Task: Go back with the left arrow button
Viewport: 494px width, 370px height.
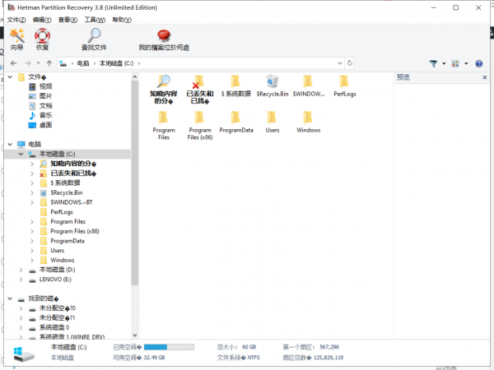Action: (x=13, y=63)
